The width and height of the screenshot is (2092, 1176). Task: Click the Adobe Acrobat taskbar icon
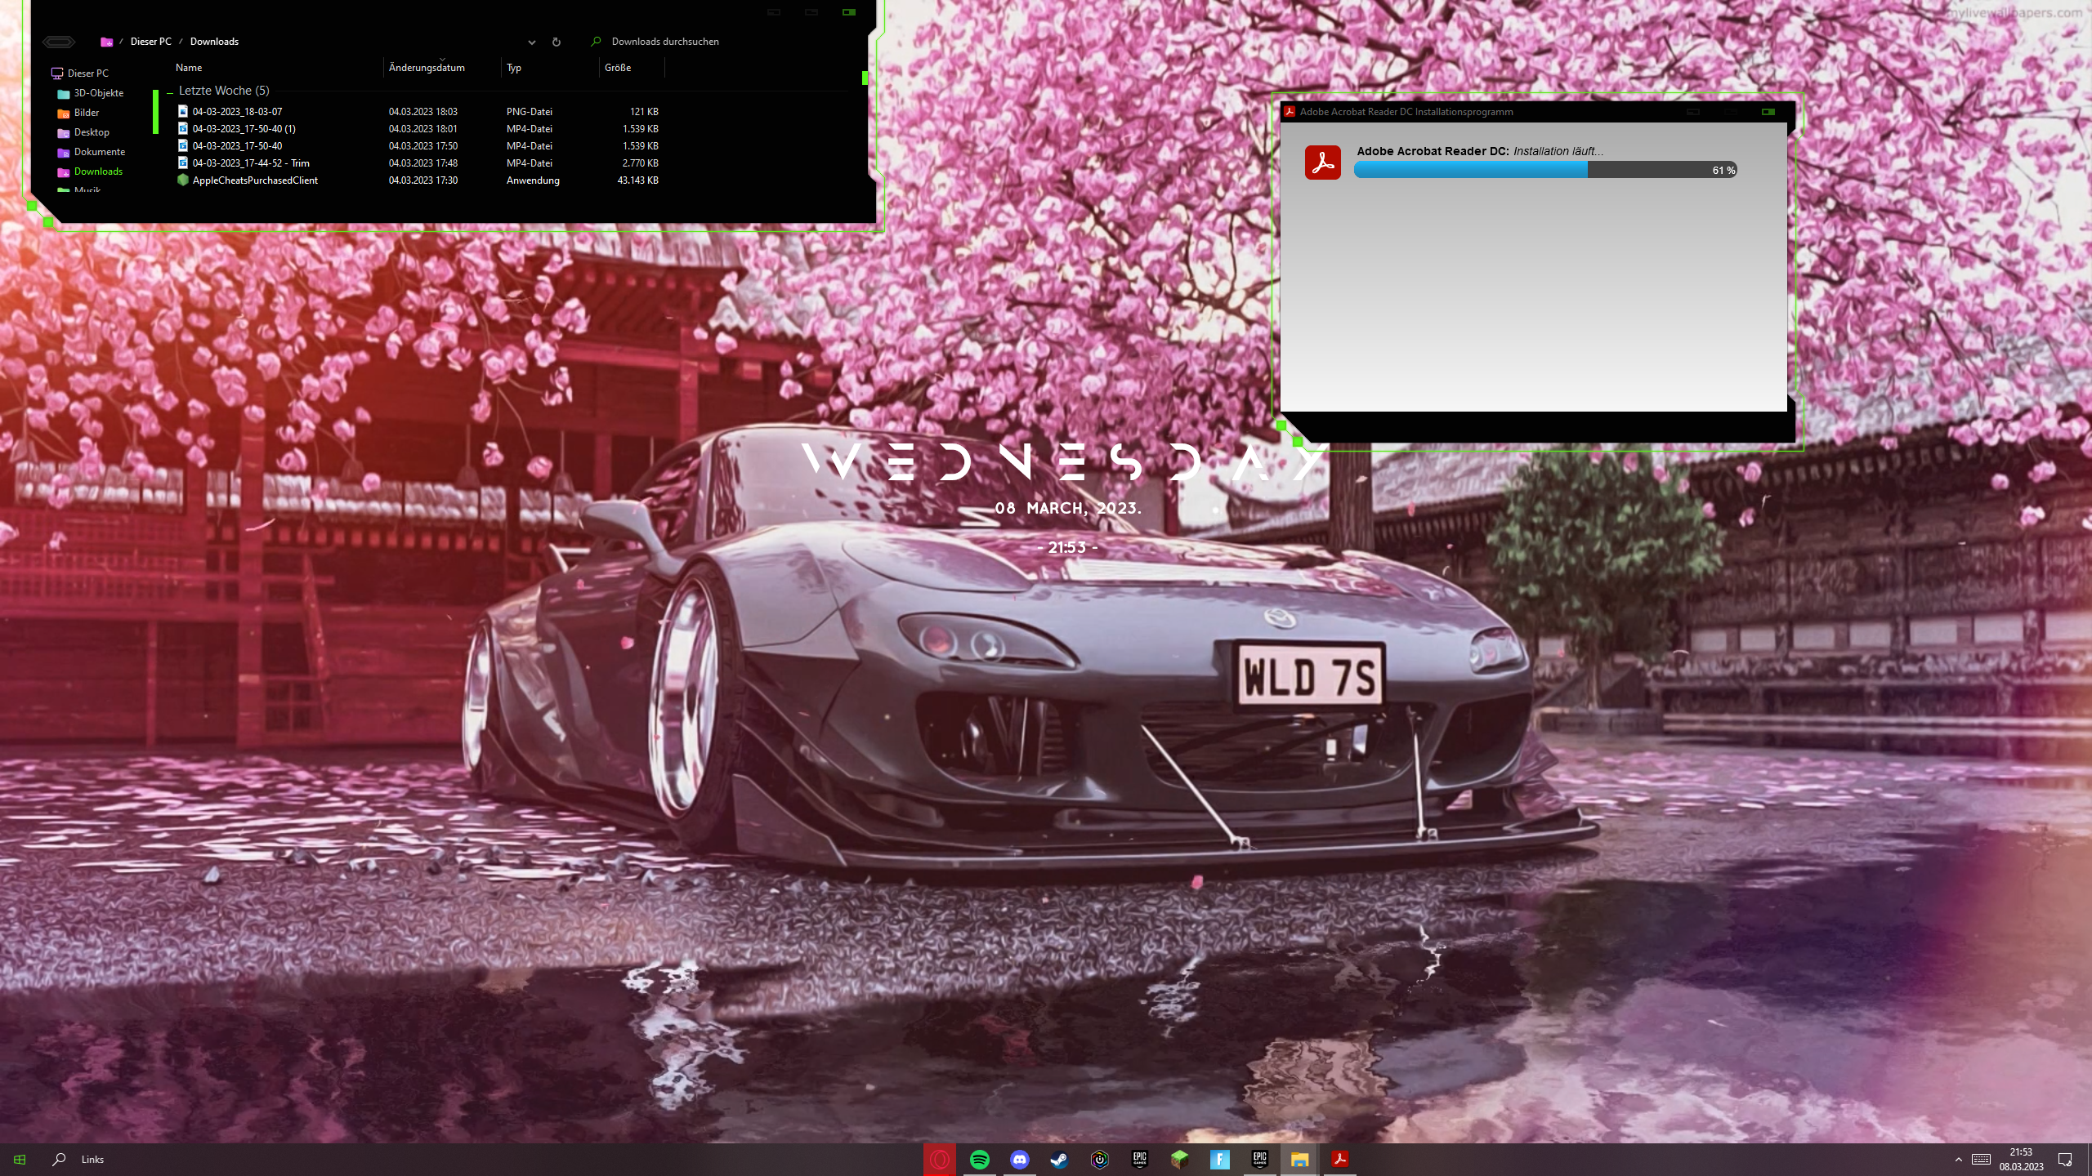1339,1159
